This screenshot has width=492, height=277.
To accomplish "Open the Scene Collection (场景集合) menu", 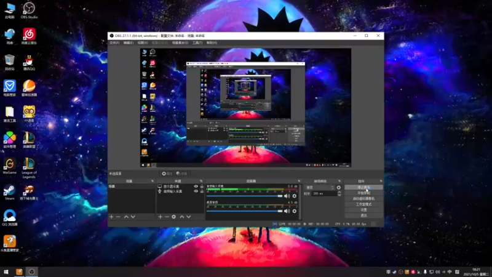I will (x=180, y=42).
